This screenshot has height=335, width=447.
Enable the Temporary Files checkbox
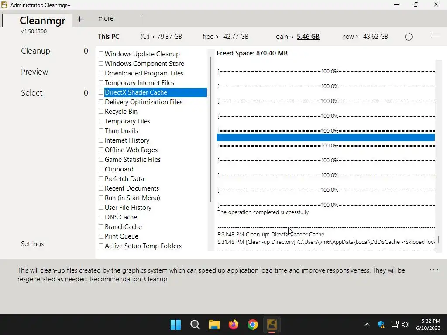tap(101, 121)
